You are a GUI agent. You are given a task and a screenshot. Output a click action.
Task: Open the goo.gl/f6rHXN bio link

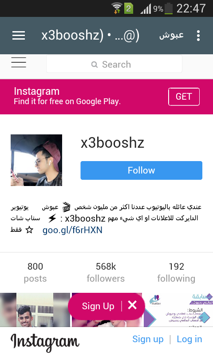72,230
